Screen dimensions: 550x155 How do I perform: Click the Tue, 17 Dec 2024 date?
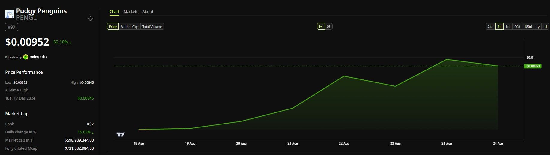click(x=20, y=98)
